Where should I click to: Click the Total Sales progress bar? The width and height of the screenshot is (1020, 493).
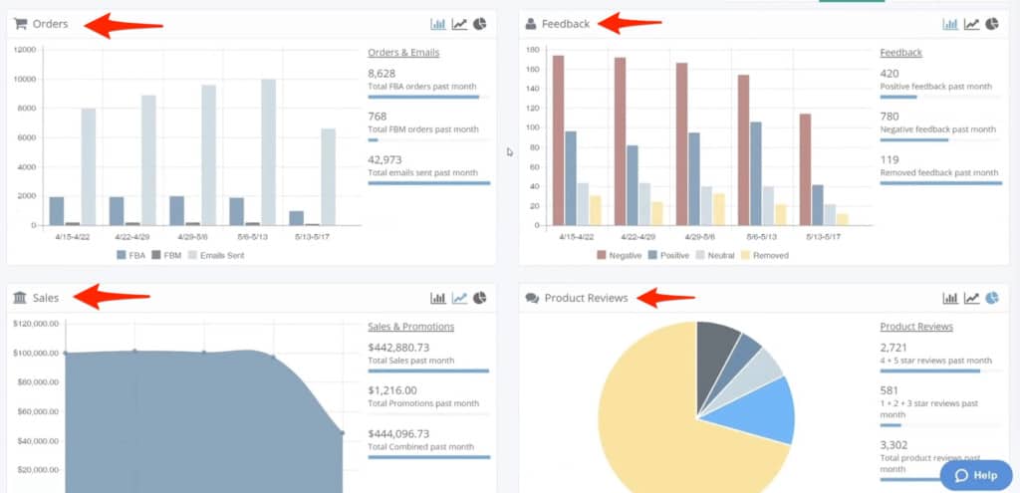coord(428,370)
